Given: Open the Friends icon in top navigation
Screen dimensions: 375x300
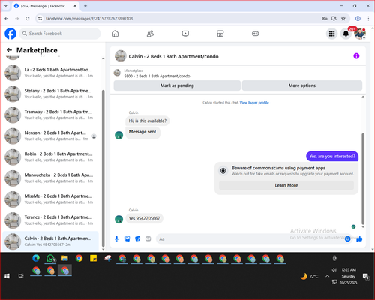Looking at the screenshot, I should [x=150, y=34].
